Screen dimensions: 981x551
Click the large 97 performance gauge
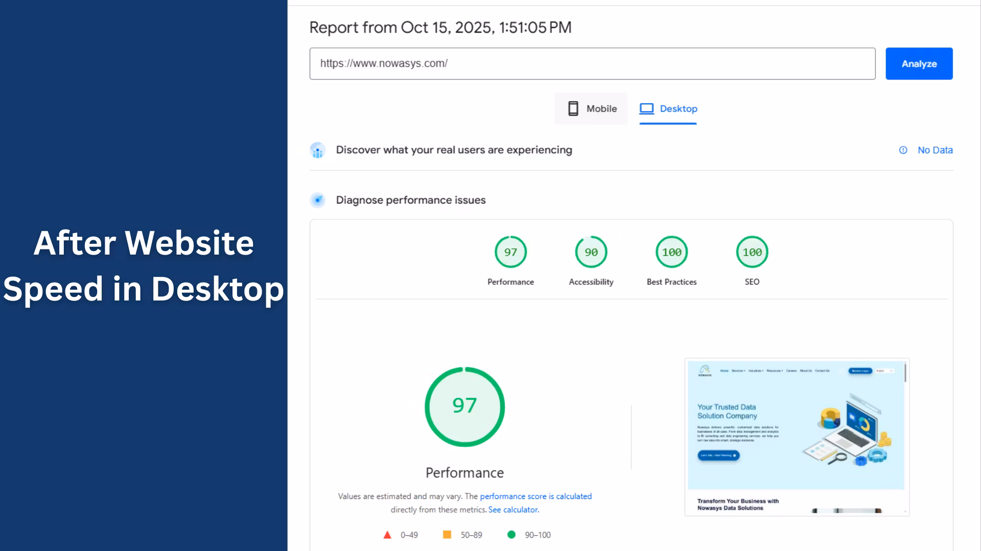464,407
